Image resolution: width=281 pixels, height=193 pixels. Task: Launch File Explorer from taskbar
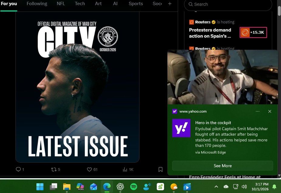67,187
